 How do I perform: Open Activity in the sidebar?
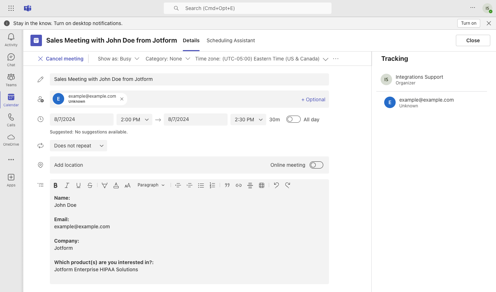tap(11, 40)
